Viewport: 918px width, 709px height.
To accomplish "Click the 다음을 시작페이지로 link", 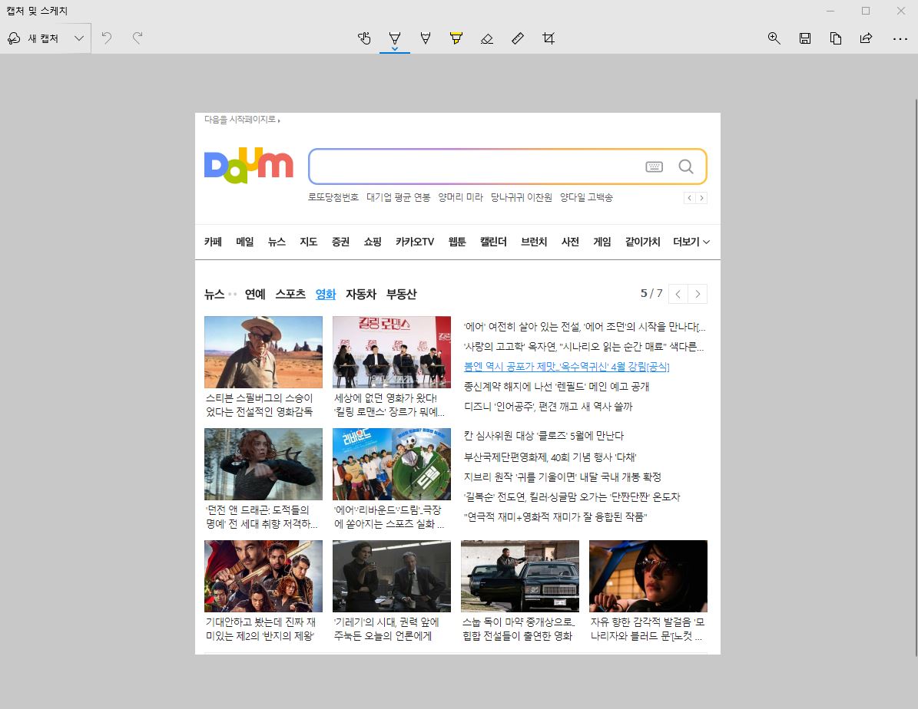I will 242,120.
